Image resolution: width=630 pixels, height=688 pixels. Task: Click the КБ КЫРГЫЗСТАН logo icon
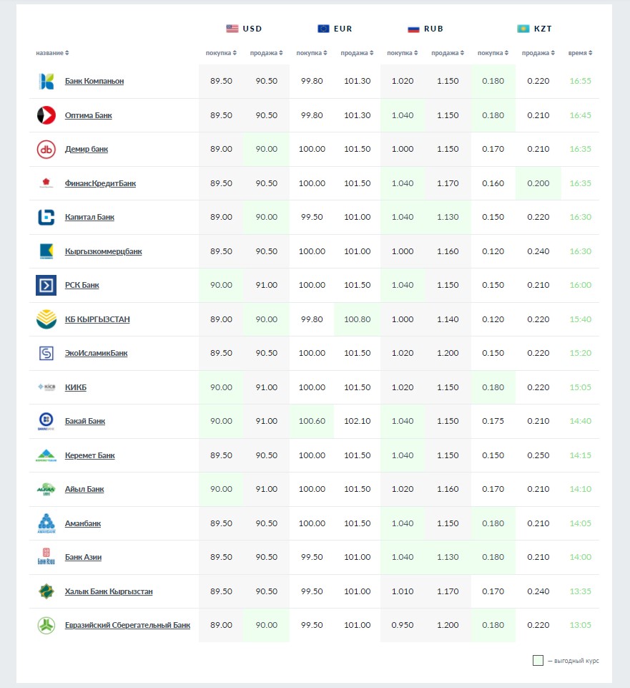(x=46, y=319)
